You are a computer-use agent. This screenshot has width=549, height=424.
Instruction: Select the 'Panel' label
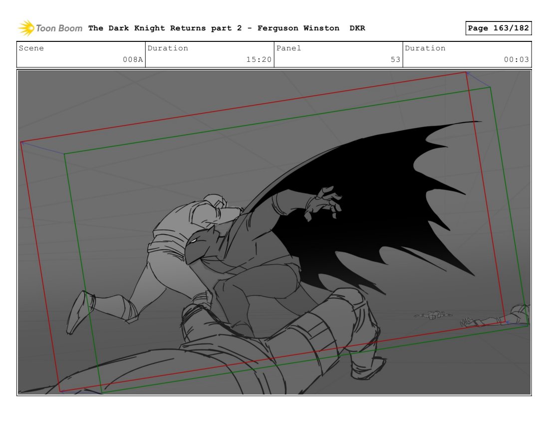click(x=288, y=48)
